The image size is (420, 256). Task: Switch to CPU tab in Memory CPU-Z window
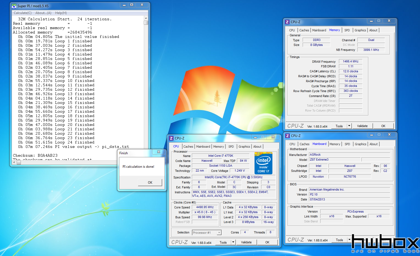point(292,30)
